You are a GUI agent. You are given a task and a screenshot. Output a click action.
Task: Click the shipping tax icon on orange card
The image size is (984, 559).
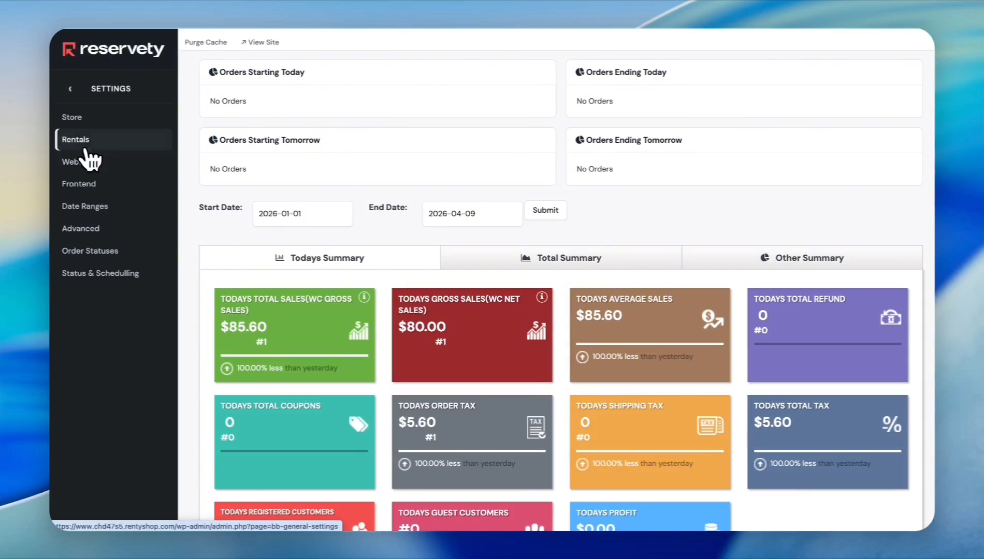coord(710,425)
